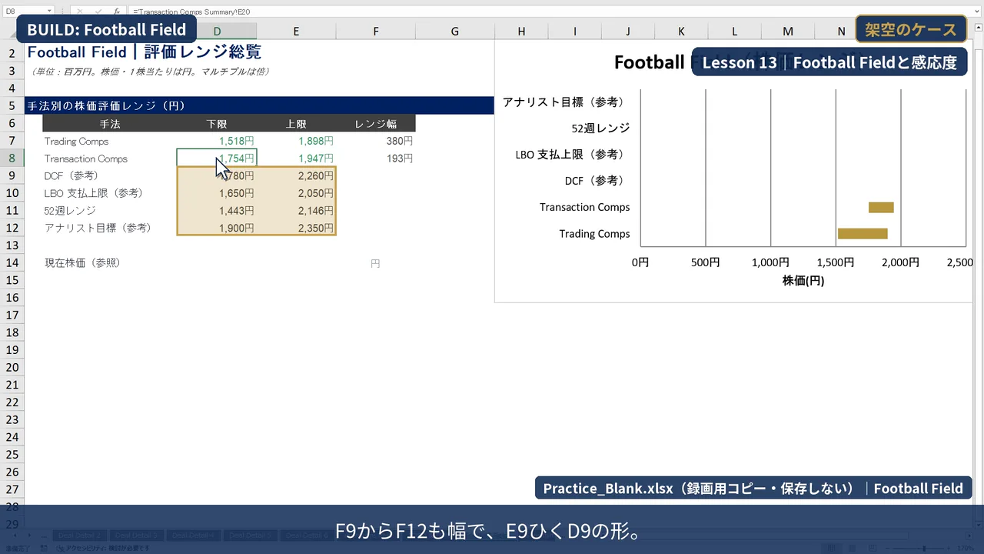Select cell with 1,898円 upper bound
The image size is (984, 554).
coord(296,141)
